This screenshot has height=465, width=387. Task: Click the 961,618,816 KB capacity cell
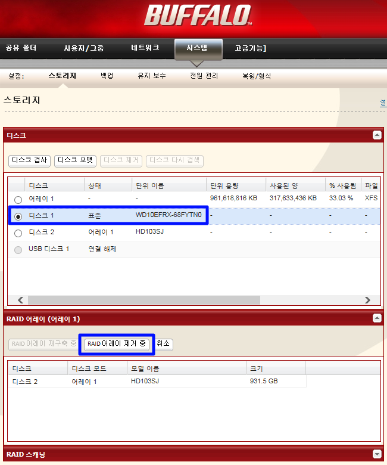click(233, 198)
